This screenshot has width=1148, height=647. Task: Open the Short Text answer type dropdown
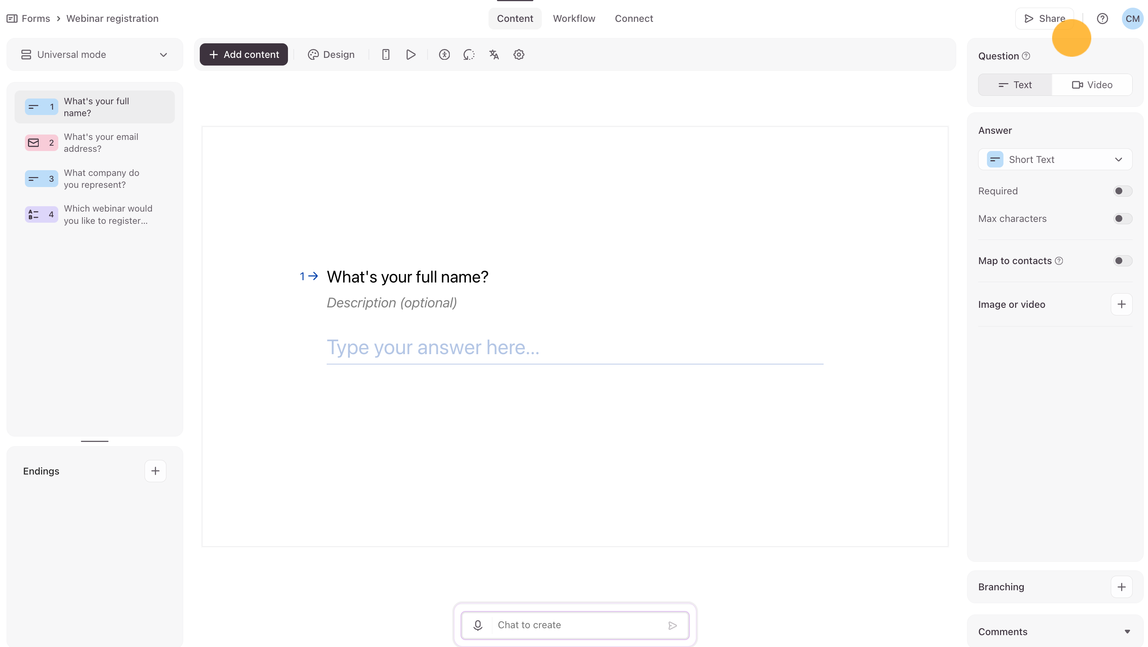click(1054, 159)
